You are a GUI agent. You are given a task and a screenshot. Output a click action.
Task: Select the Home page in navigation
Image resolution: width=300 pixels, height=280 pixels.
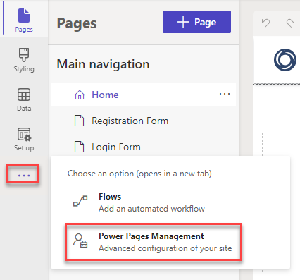pyautogui.click(x=144, y=95)
